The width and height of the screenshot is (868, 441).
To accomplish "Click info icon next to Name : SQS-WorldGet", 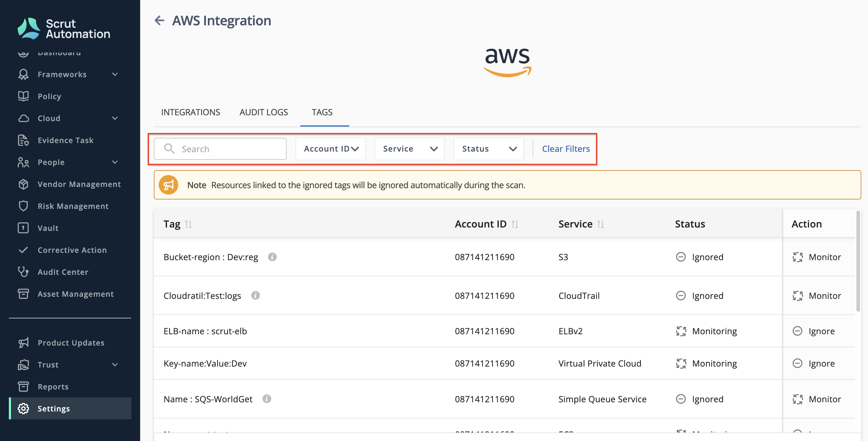I will tap(267, 399).
